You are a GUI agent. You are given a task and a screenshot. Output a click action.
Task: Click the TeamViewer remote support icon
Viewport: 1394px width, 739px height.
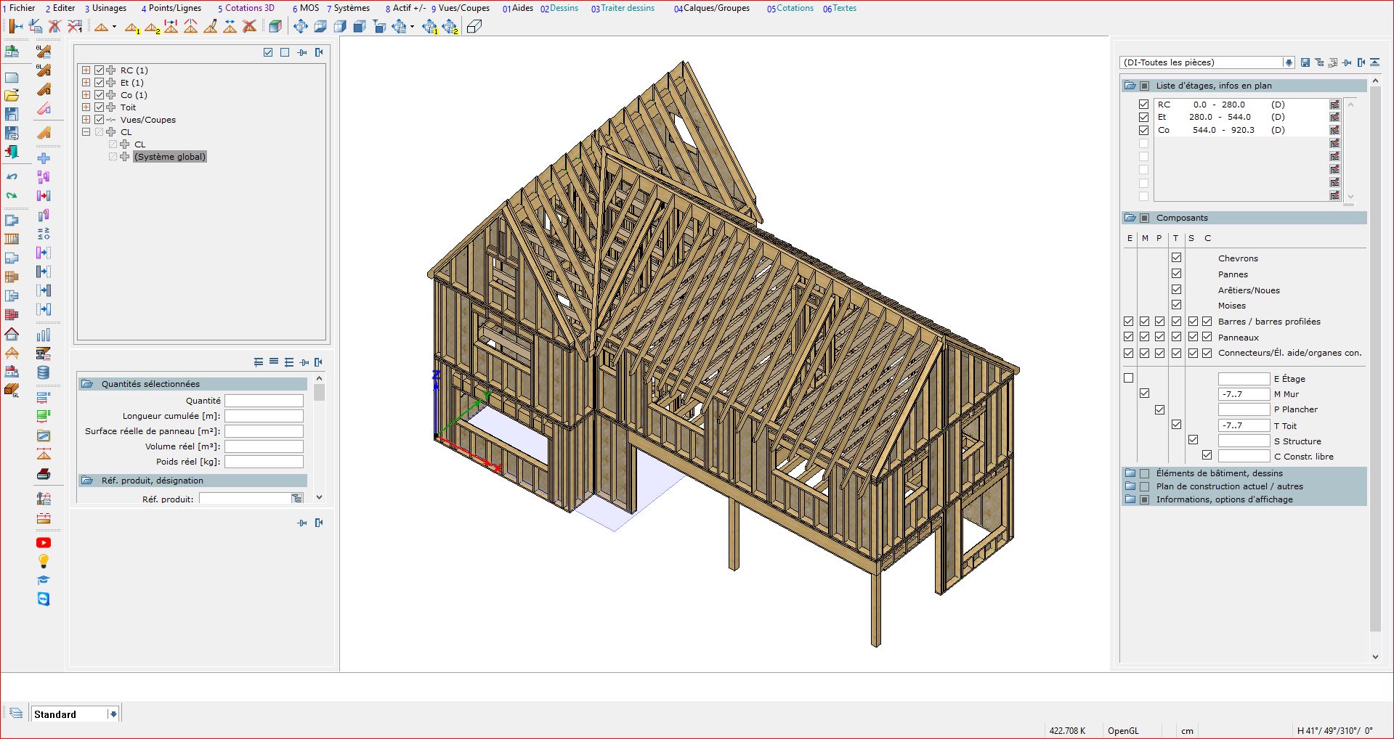(x=44, y=599)
